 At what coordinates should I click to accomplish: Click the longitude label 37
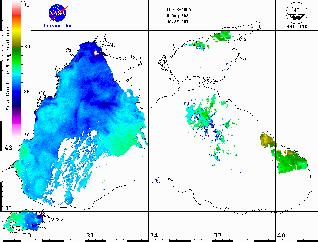pos(217,235)
